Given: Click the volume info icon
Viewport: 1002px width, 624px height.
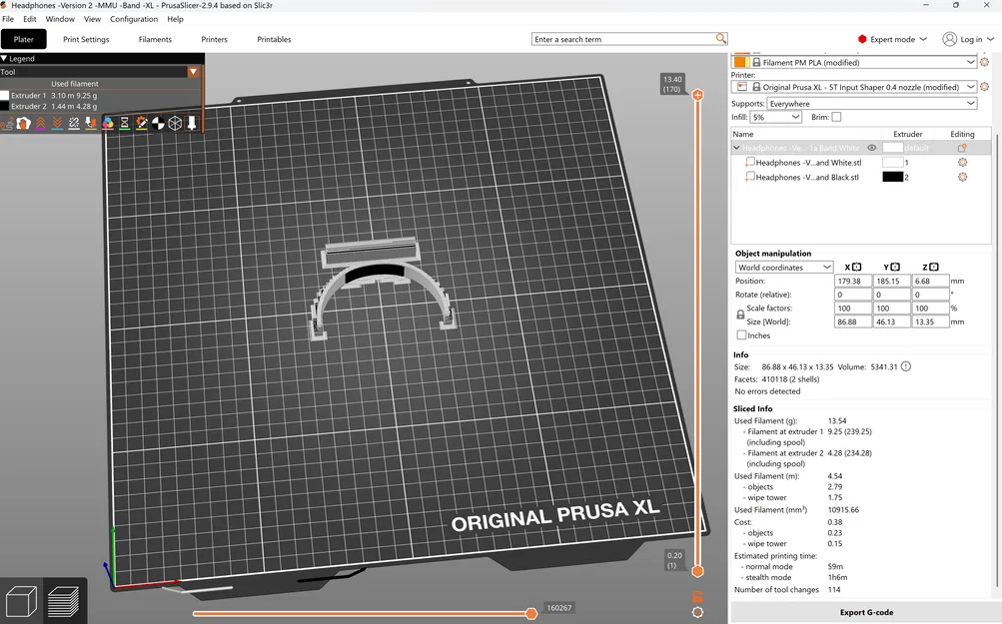Looking at the screenshot, I should pos(905,366).
